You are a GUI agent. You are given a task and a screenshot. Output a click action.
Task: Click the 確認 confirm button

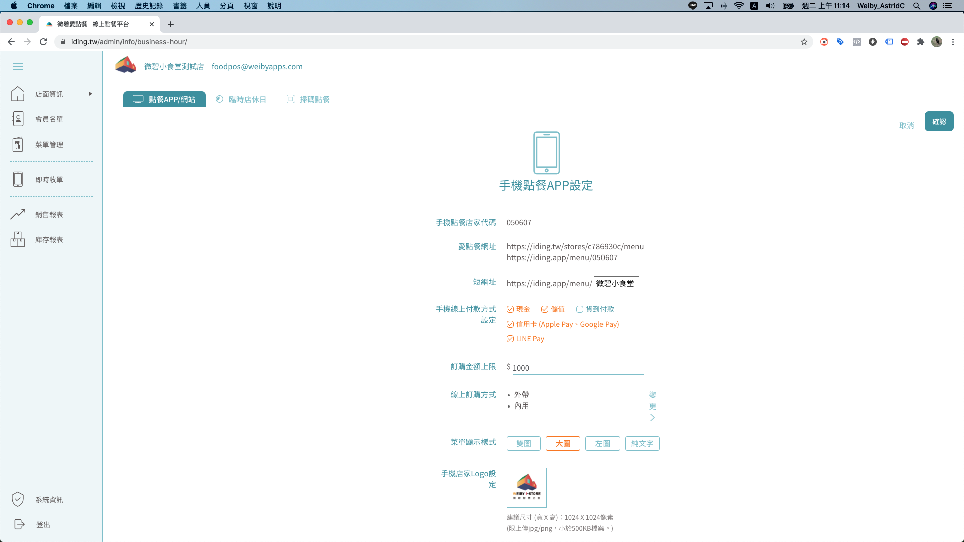click(x=939, y=121)
